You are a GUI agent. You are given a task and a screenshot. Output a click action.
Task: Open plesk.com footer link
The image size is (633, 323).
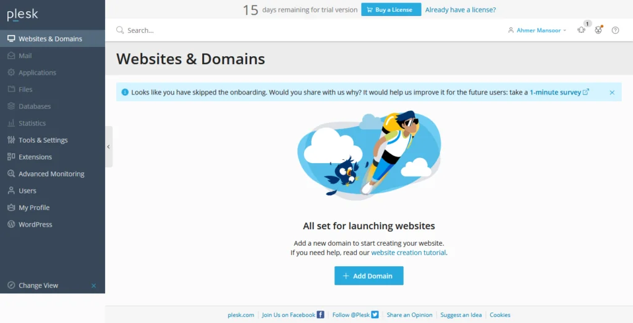241,315
